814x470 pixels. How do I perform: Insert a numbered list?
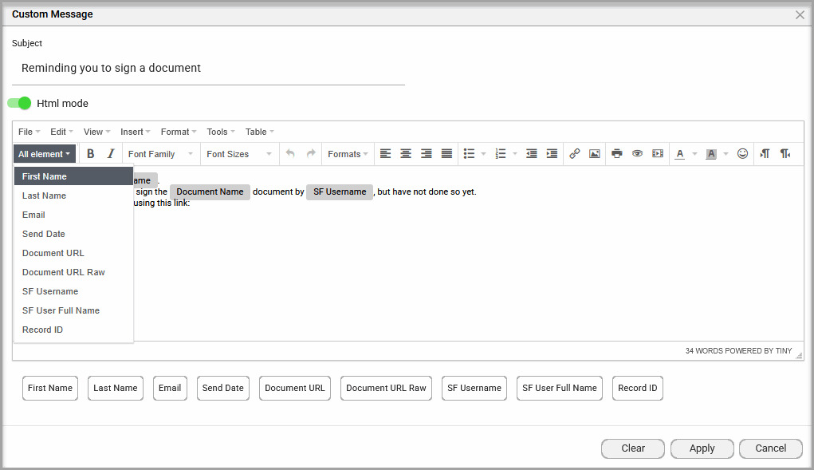click(x=501, y=154)
